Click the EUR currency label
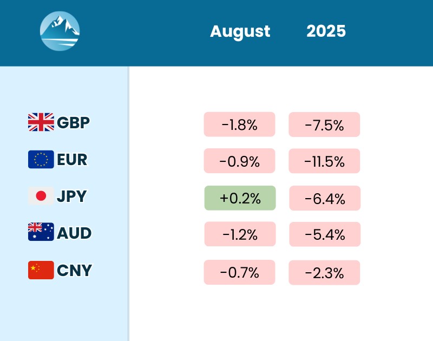The image size is (433, 341). point(72,160)
